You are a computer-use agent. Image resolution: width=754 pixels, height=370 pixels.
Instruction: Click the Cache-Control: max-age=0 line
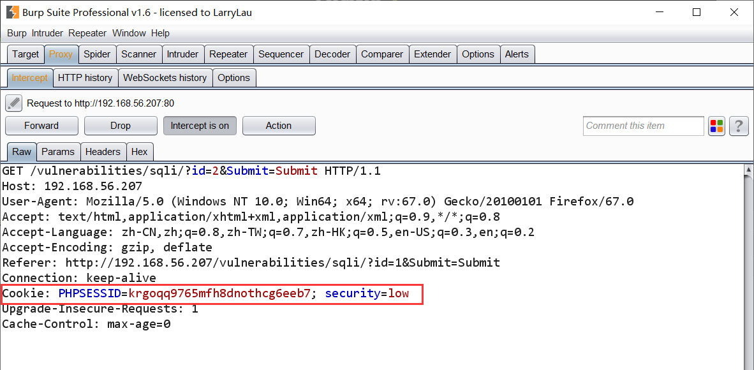click(x=87, y=324)
